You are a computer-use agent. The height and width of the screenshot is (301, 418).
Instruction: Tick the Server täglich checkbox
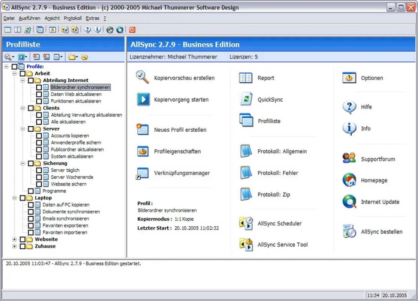39,170
